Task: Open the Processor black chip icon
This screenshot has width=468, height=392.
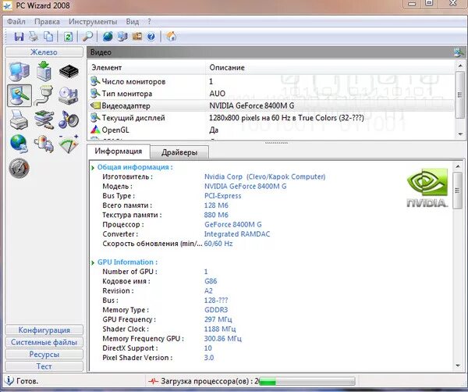Action: pyautogui.click(x=69, y=71)
